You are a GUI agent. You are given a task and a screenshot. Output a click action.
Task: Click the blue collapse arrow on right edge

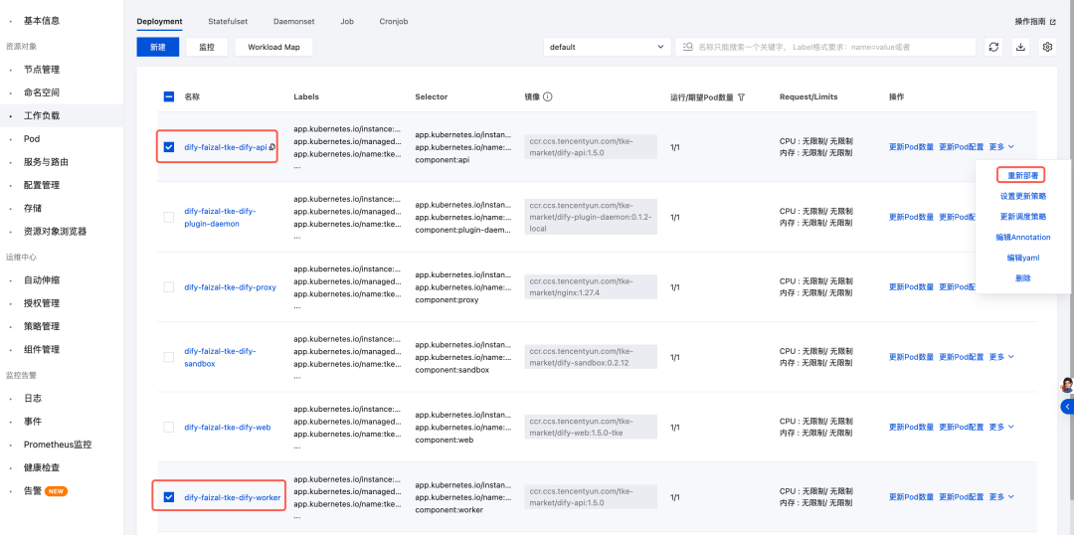coord(1067,407)
